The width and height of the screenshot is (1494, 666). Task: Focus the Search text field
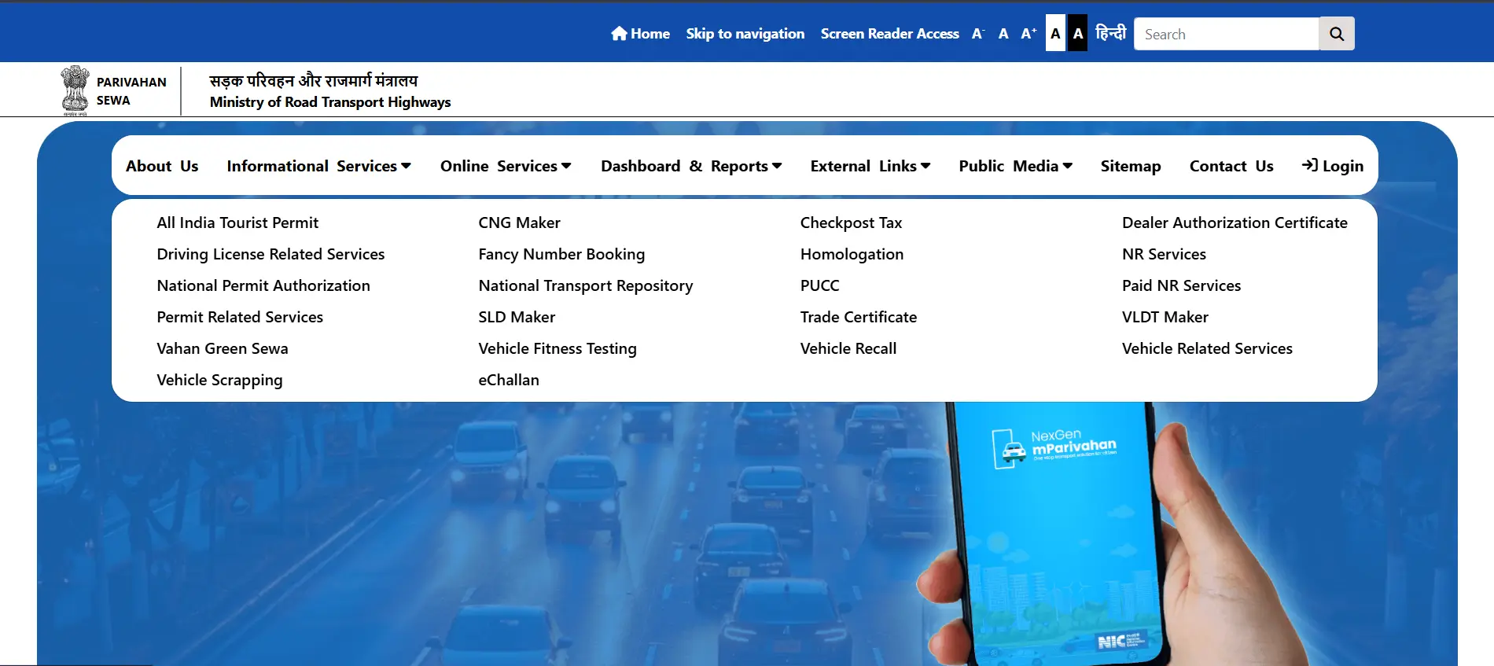1227,34
